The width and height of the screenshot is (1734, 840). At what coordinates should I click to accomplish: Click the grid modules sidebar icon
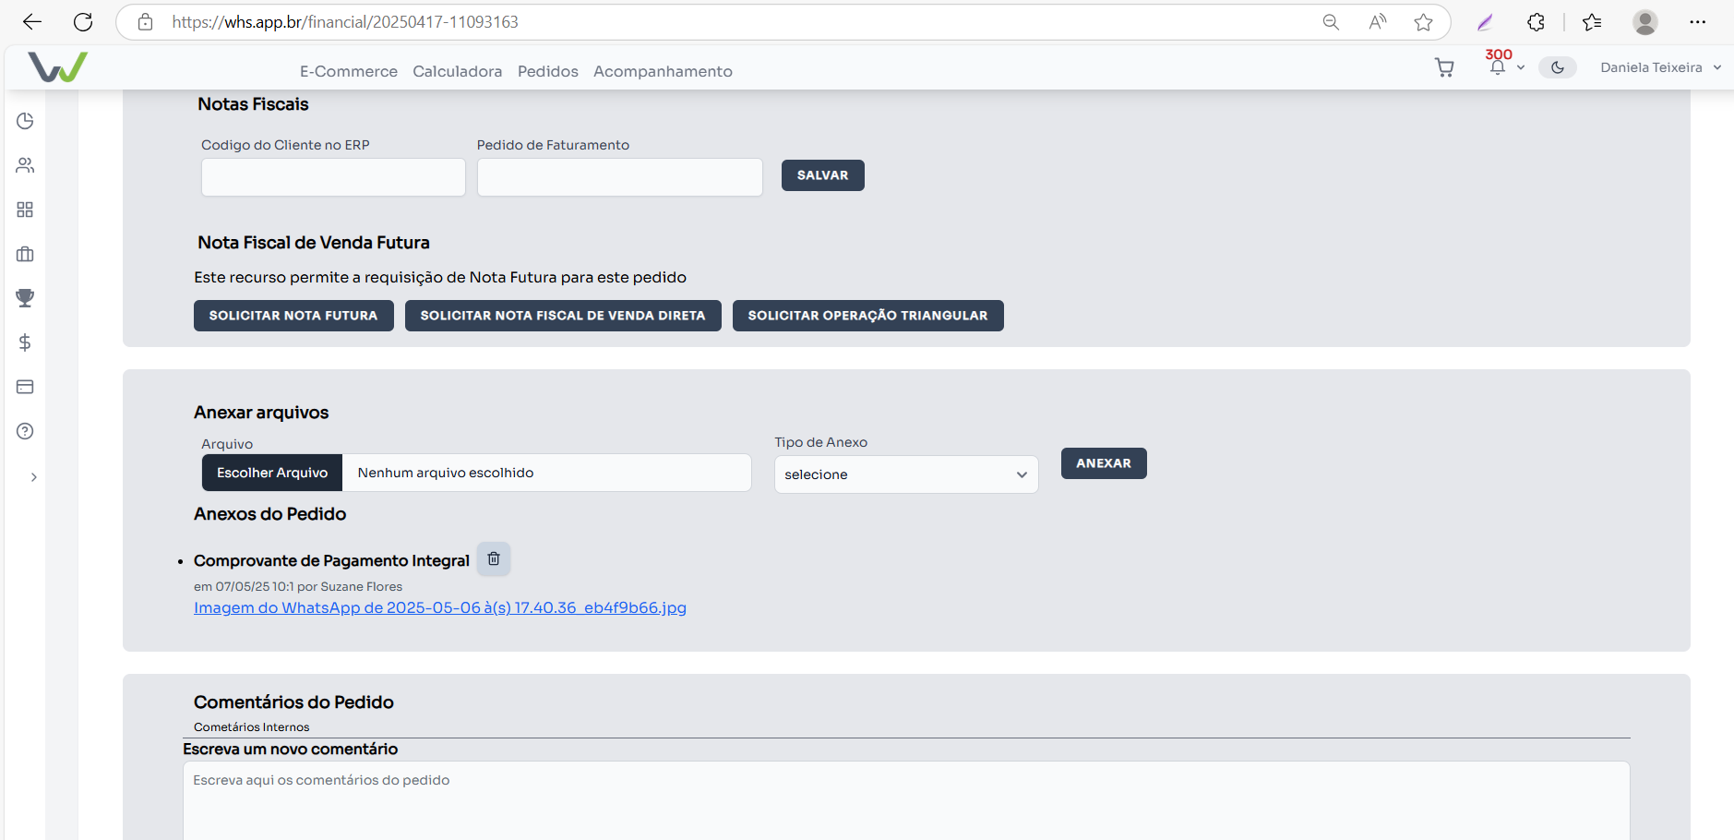pos(25,210)
